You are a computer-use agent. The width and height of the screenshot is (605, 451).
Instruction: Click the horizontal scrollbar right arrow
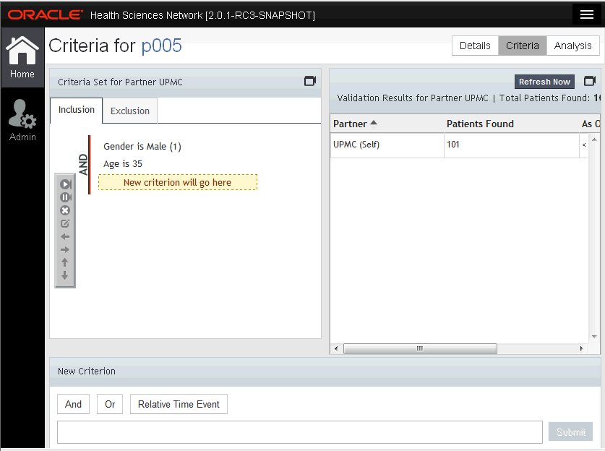pyautogui.click(x=581, y=349)
